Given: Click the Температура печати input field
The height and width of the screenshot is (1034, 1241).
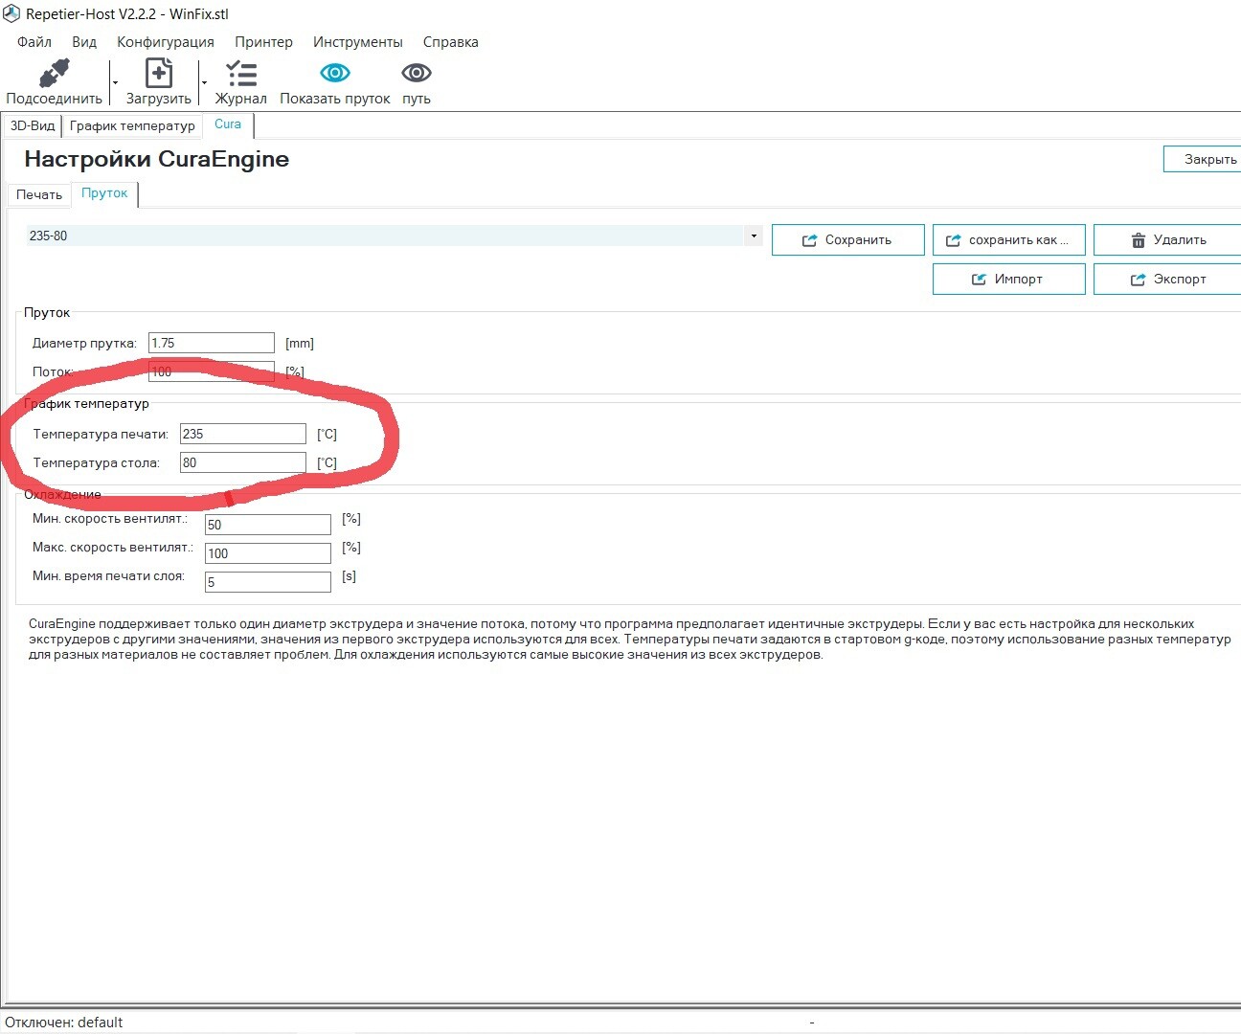Looking at the screenshot, I should pos(243,434).
